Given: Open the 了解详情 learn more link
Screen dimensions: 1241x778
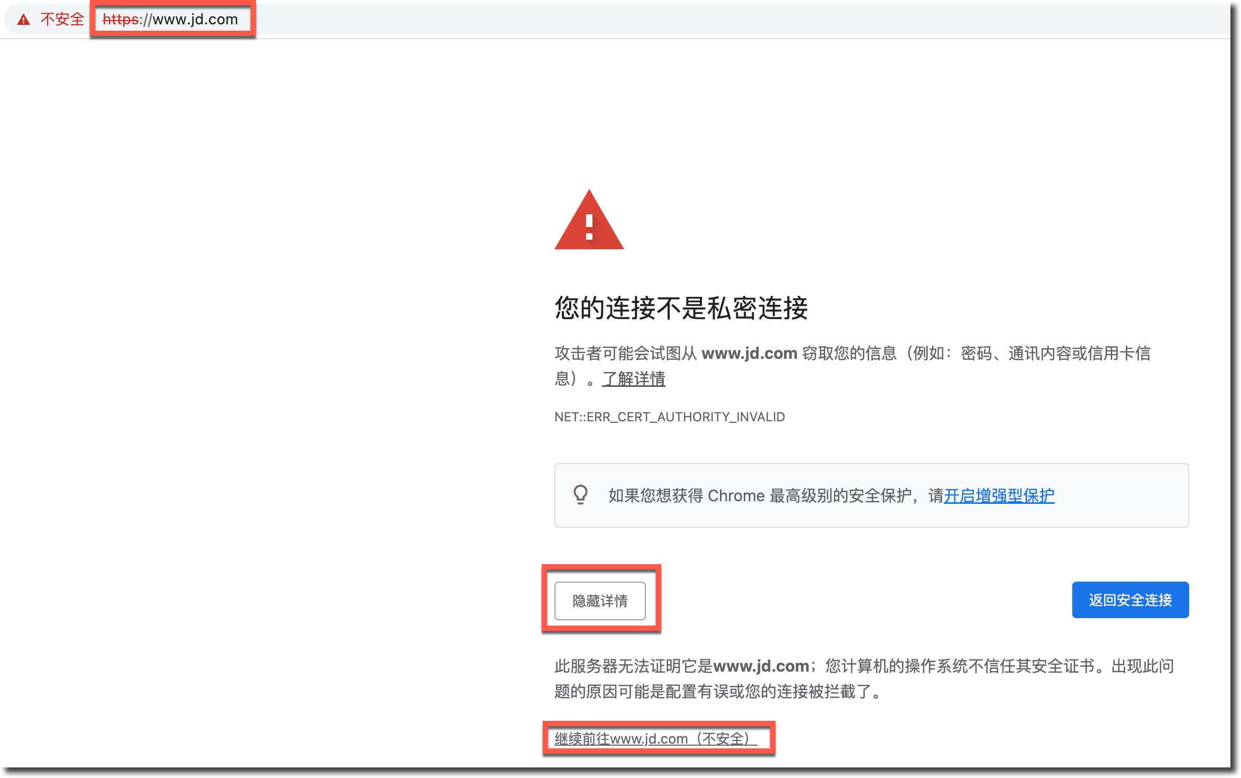Looking at the screenshot, I should 633,379.
